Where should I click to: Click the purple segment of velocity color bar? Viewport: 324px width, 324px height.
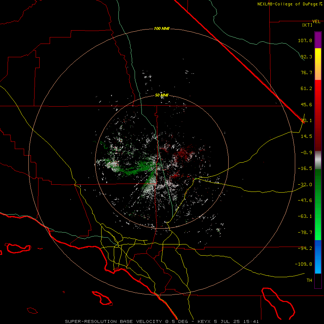point(318,40)
